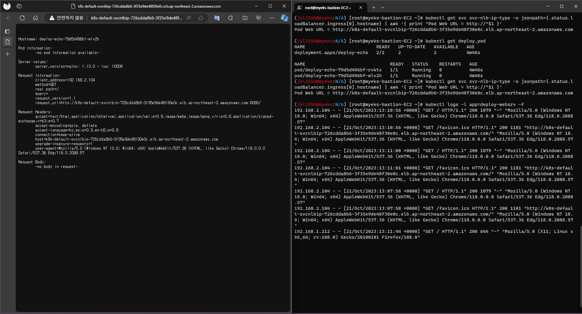The height and width of the screenshot is (314, 582).
Task: Open the tab actions menu icon
Action: 8,31
